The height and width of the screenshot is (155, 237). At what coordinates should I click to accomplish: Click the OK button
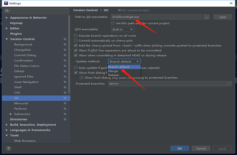(180, 148)
